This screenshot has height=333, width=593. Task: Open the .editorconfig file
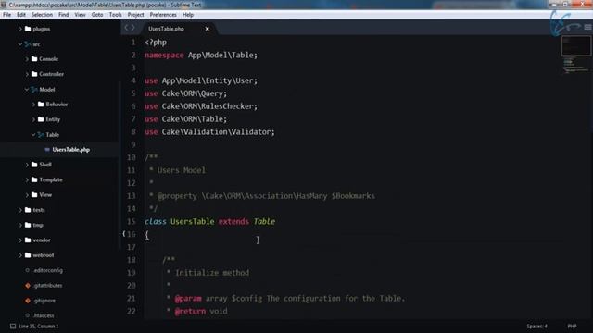(x=48, y=270)
